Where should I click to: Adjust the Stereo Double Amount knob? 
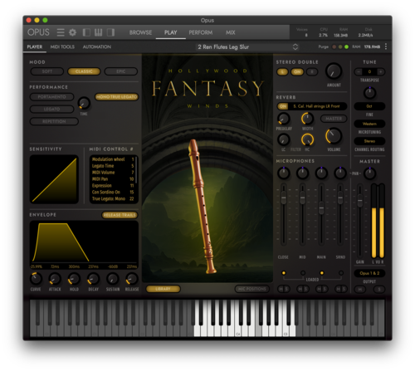pos(334,71)
